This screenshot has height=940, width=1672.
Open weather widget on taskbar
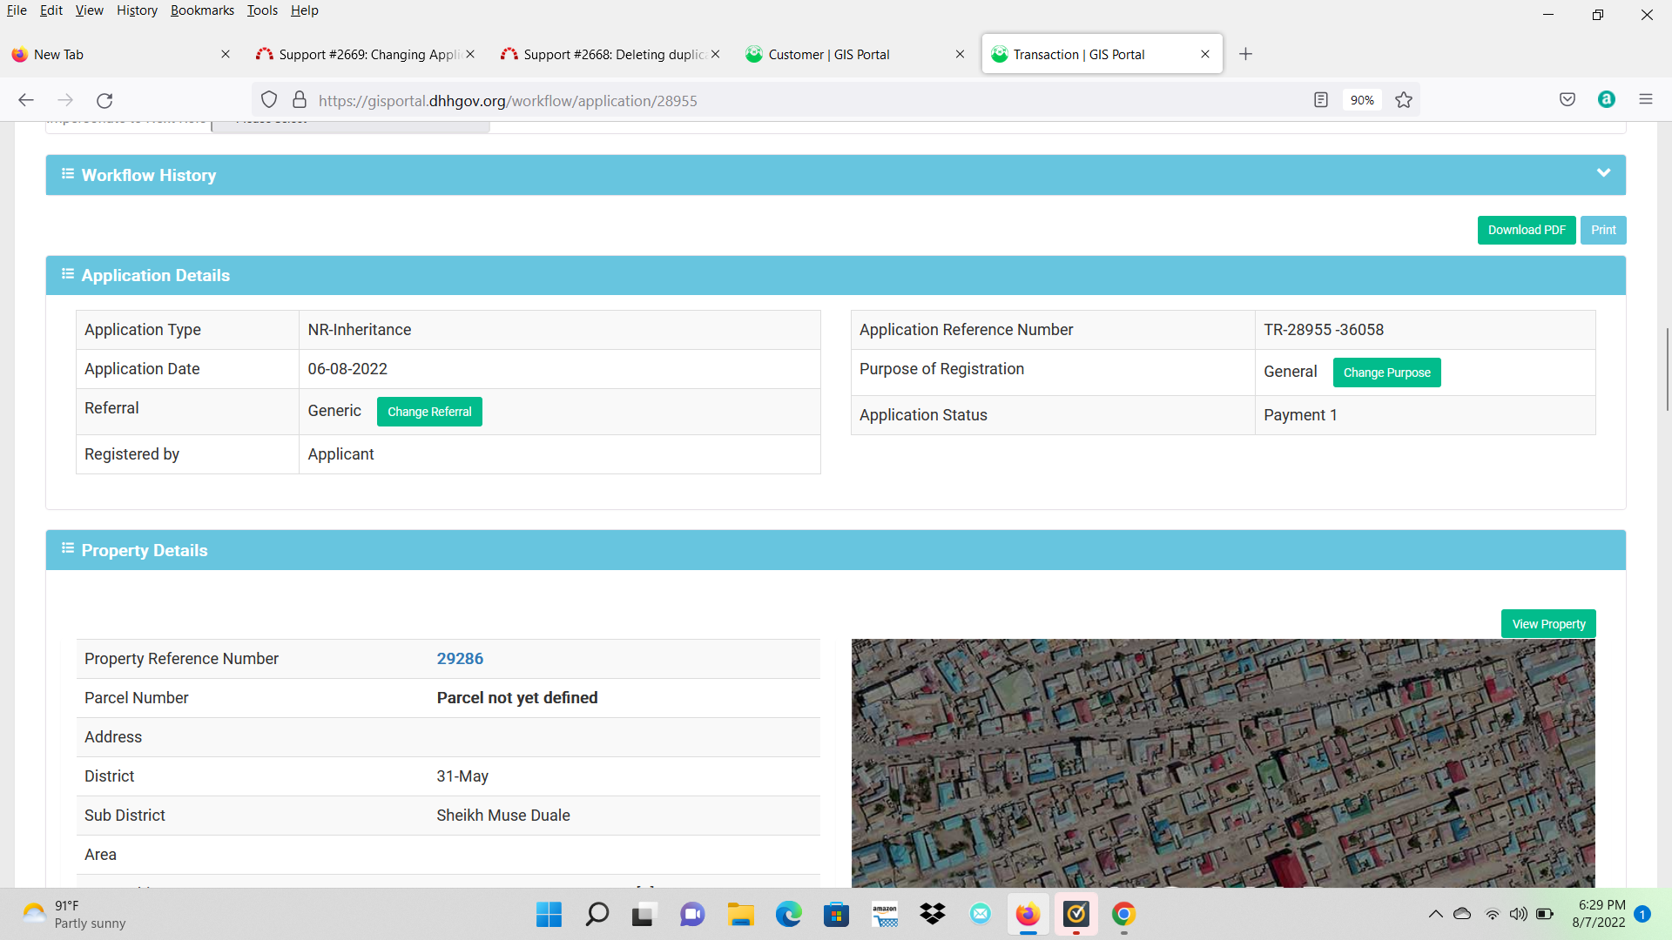click(x=74, y=914)
